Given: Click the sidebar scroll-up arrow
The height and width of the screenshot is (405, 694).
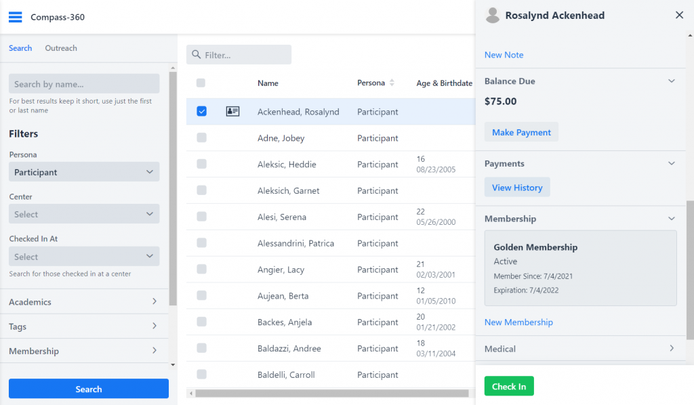Looking at the screenshot, I should [x=173, y=68].
